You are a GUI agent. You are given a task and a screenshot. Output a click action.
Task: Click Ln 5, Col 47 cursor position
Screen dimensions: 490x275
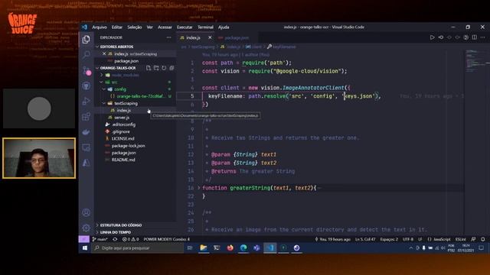[365, 239]
